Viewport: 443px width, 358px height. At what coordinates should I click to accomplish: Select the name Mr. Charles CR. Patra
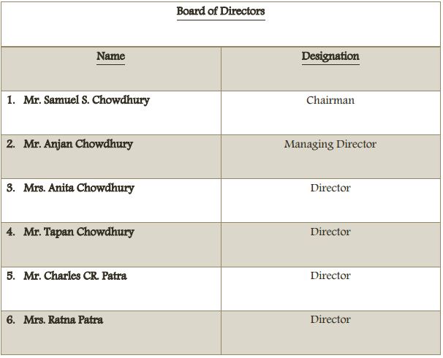[75, 275]
